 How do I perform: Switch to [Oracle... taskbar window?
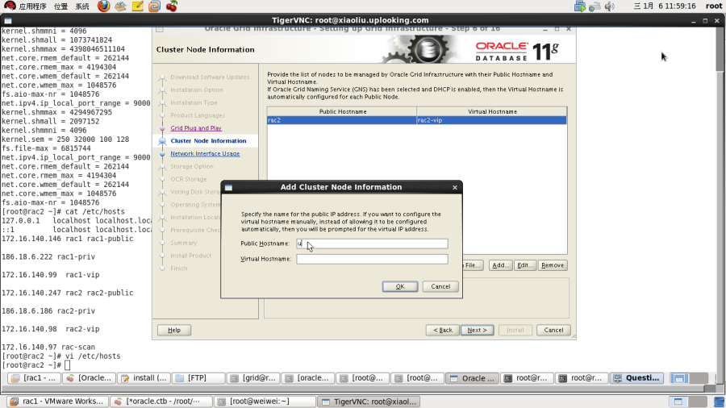[89, 378]
